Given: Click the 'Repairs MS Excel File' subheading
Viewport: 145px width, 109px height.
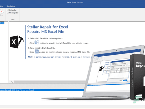Looking at the screenshot, I should pos(46,32).
